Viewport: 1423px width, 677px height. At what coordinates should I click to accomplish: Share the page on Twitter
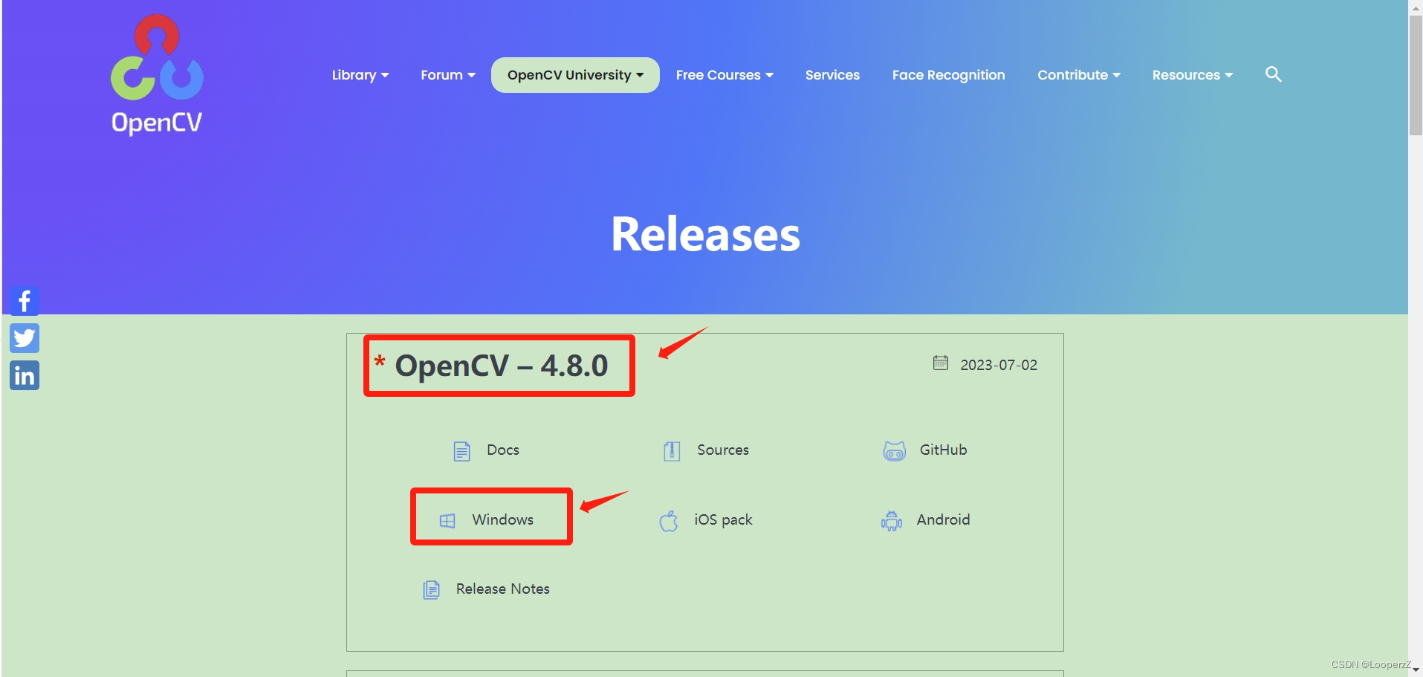point(25,338)
